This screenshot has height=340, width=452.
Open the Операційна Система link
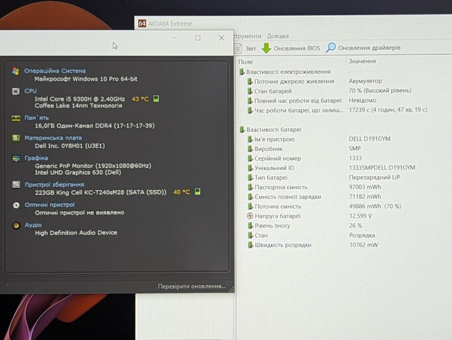coord(55,71)
